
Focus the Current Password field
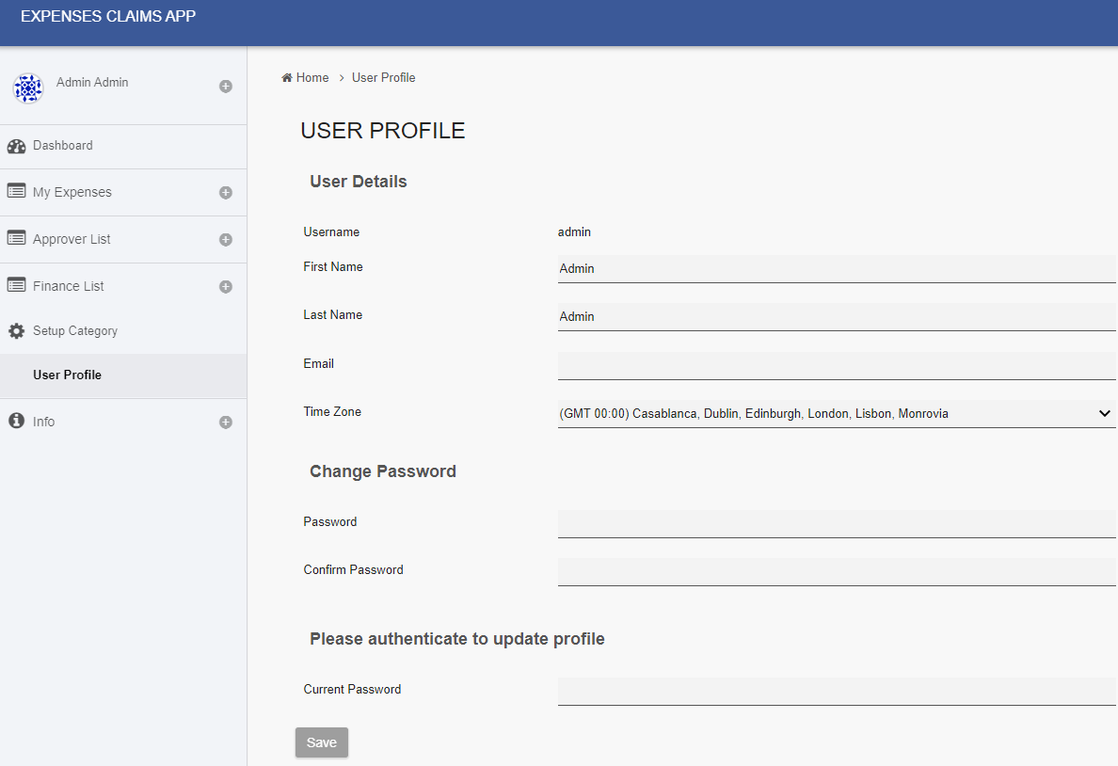(x=836, y=691)
